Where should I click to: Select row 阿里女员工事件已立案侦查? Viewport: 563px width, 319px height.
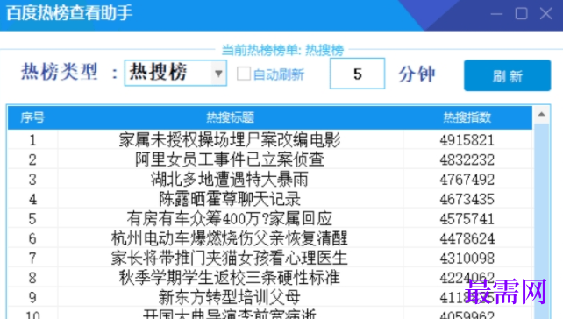270,159
